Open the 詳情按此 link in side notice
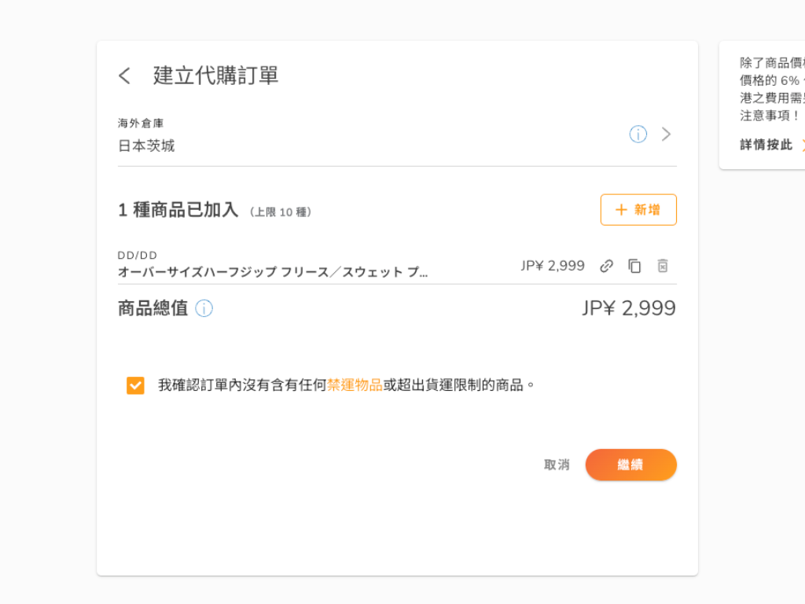Image resolution: width=805 pixels, height=604 pixels. pyautogui.click(x=766, y=145)
